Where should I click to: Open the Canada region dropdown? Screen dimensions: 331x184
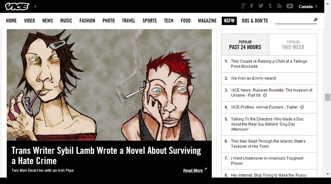pos(308,6)
